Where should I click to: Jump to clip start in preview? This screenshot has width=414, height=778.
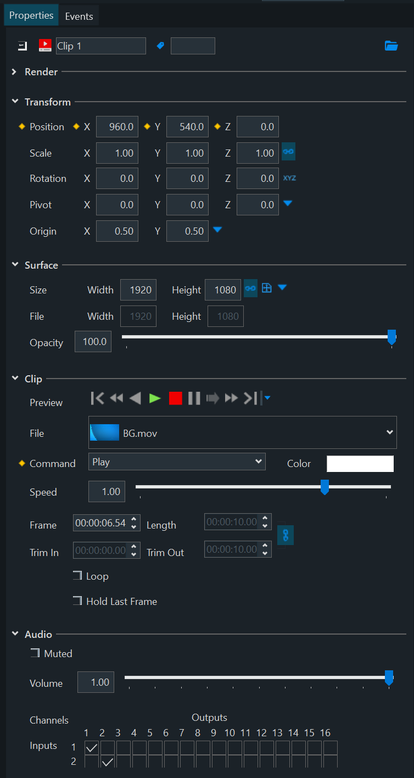pos(97,398)
